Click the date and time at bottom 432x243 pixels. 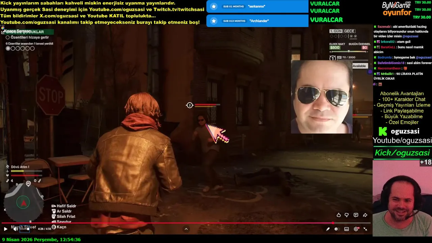(x=41, y=240)
